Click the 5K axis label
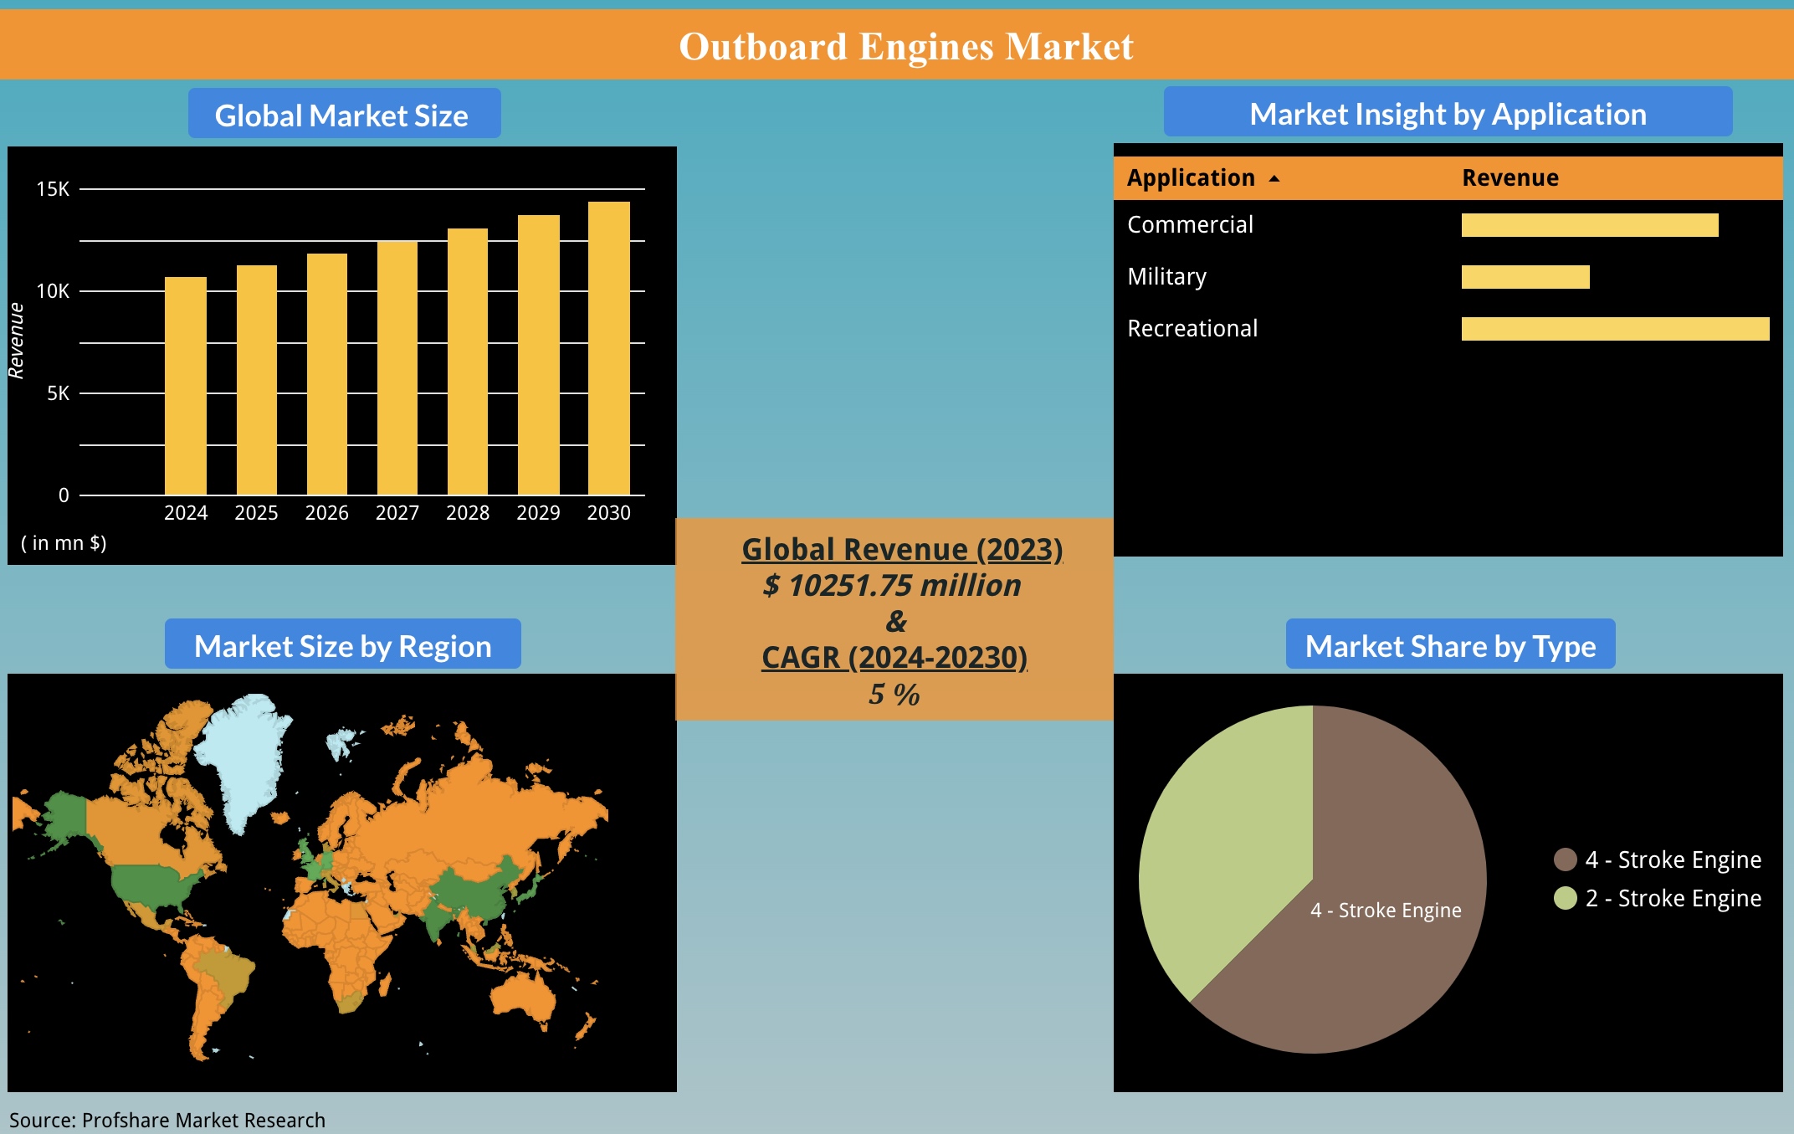Image resolution: width=1794 pixels, height=1134 pixels. [x=59, y=393]
